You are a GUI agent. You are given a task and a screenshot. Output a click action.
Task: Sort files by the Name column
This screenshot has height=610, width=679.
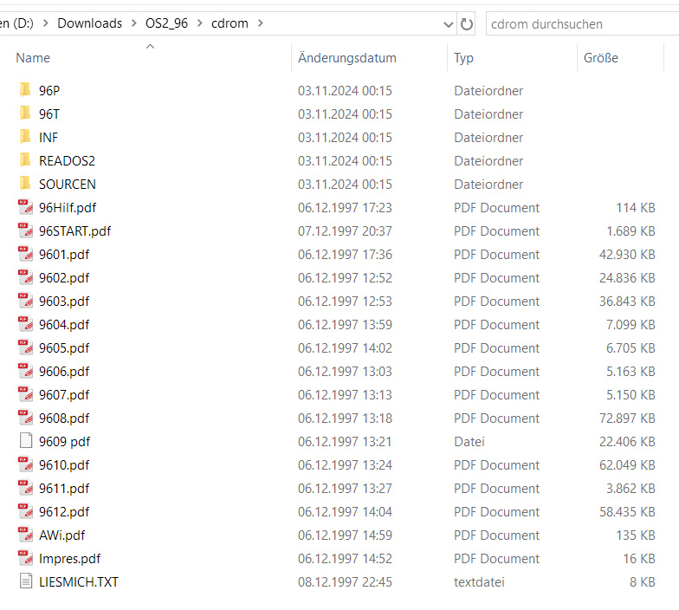[x=33, y=57]
